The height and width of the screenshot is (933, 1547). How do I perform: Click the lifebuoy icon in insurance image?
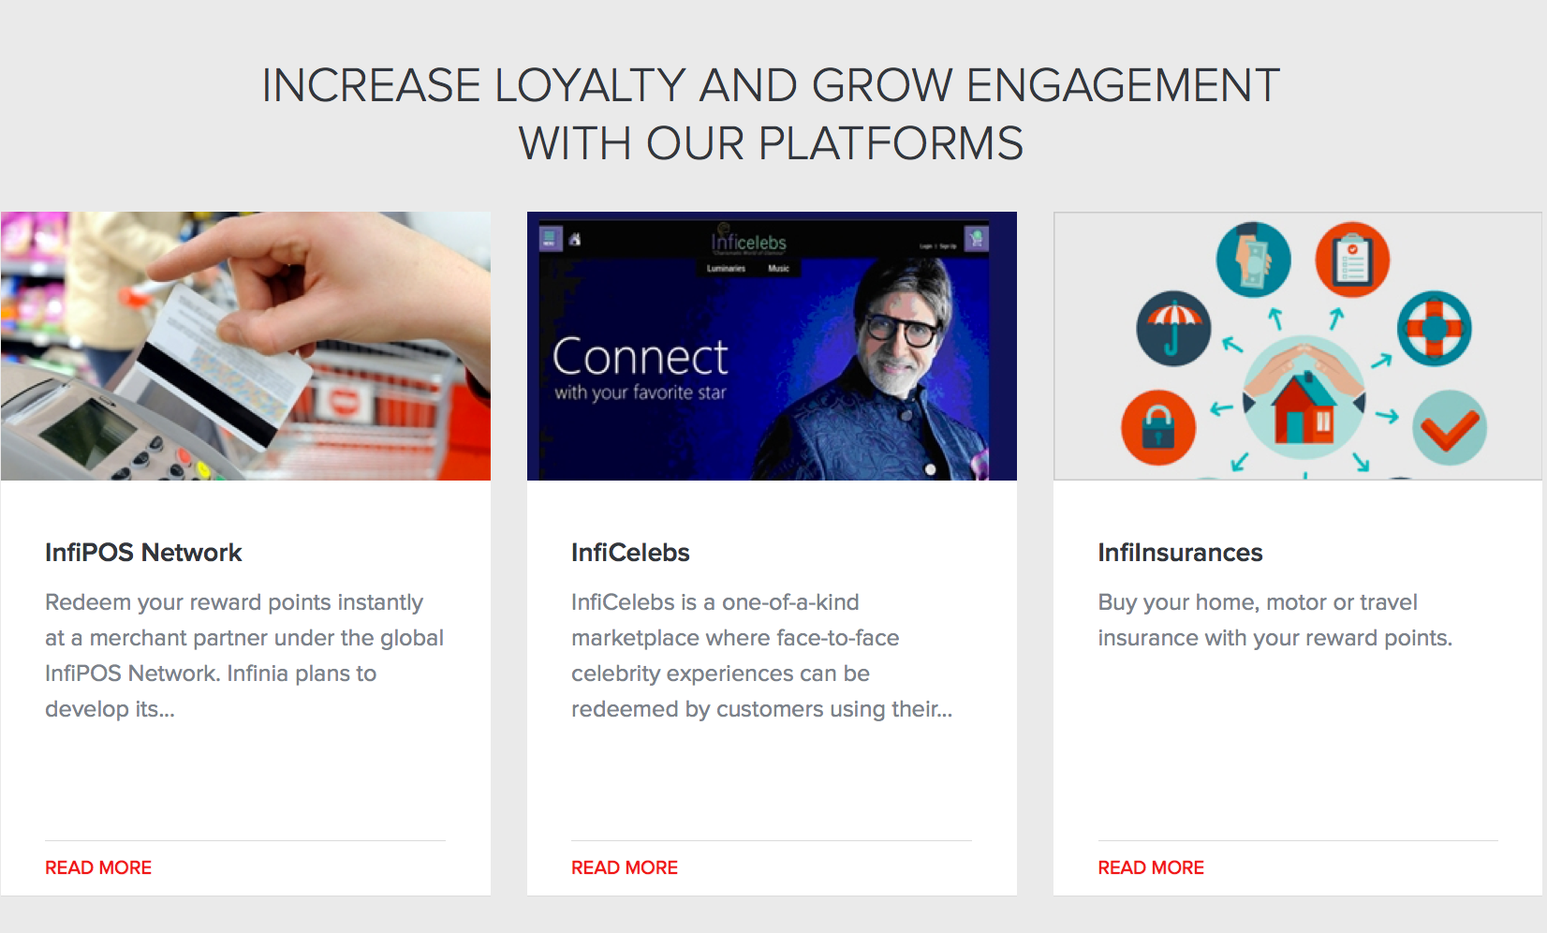[x=1434, y=329]
